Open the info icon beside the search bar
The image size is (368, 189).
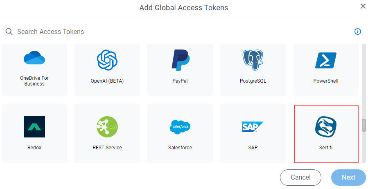click(x=358, y=32)
